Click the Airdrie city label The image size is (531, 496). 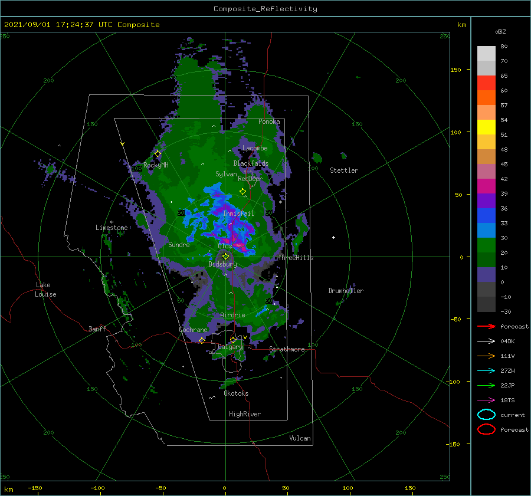tap(232, 315)
